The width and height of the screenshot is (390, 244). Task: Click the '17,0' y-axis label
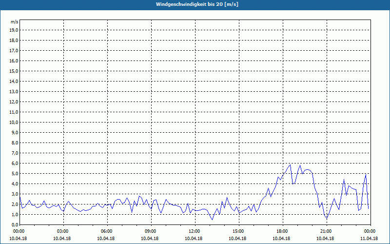tap(14, 51)
